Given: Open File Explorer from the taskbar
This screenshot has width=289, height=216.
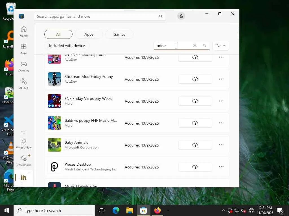Looking at the screenshot, I should [x=130, y=210].
